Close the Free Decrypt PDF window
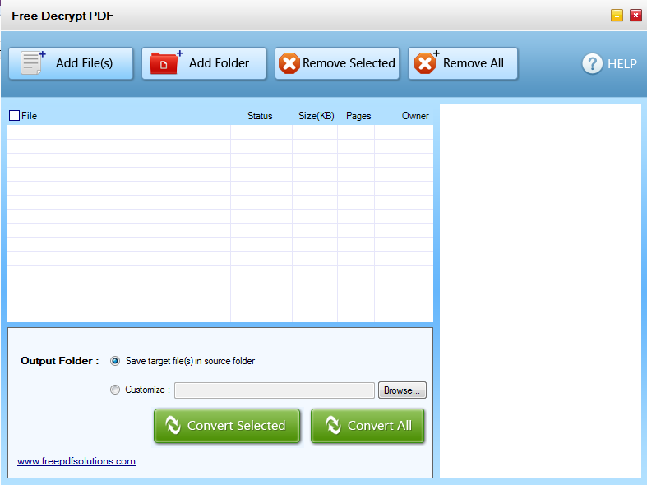647x485 pixels. 635,16
